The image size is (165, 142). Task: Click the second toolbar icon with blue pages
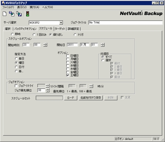(12, 14)
